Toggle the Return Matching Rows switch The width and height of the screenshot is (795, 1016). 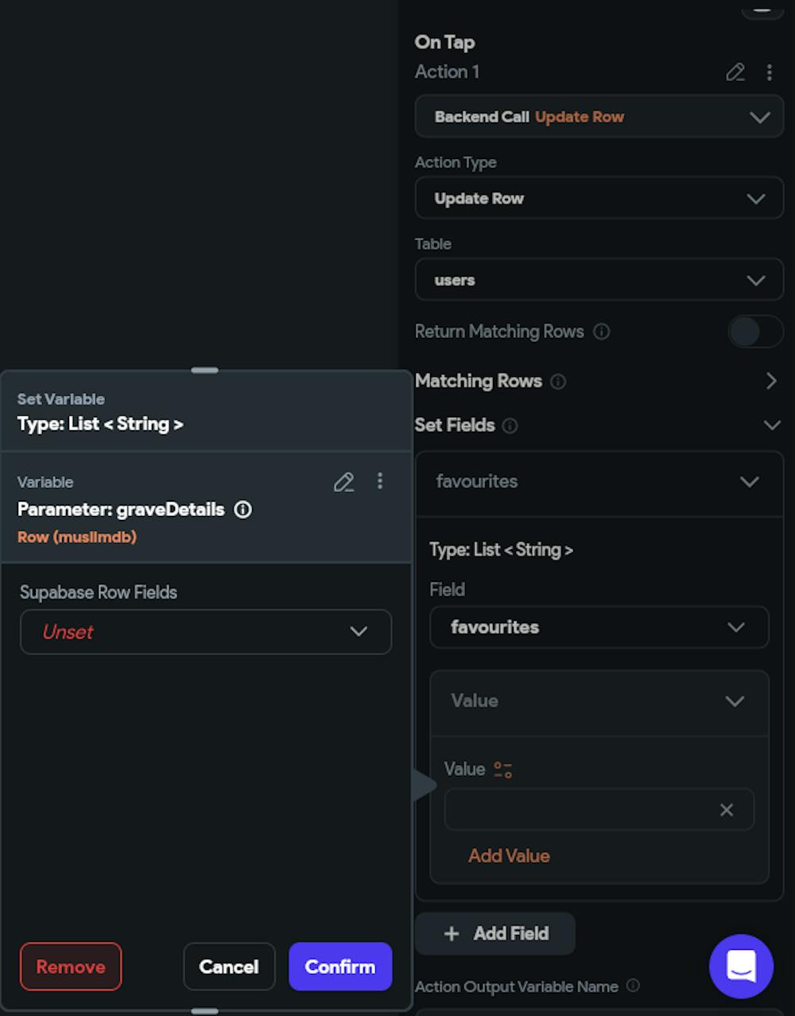tap(755, 332)
